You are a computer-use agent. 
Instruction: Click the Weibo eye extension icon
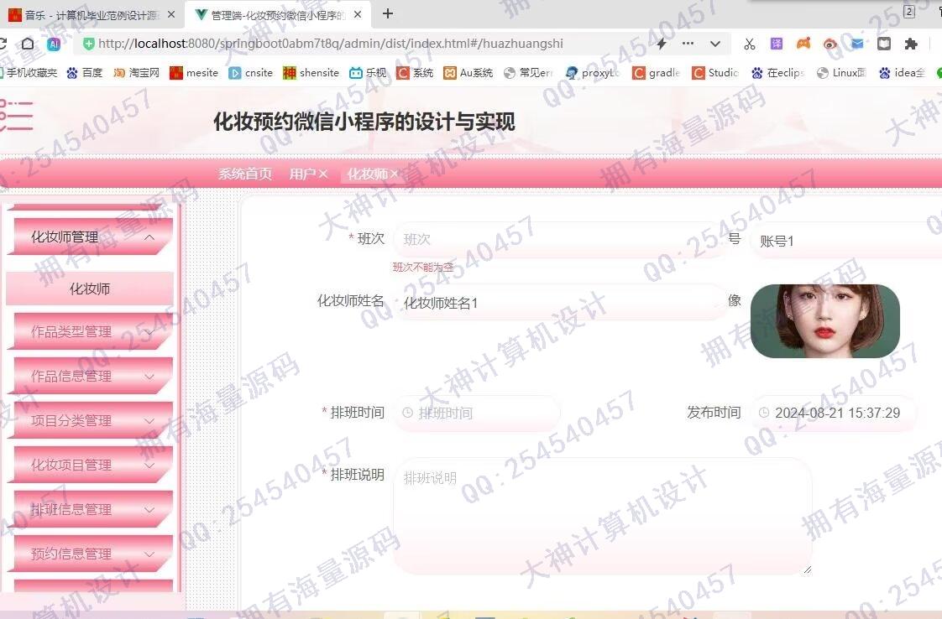829,44
